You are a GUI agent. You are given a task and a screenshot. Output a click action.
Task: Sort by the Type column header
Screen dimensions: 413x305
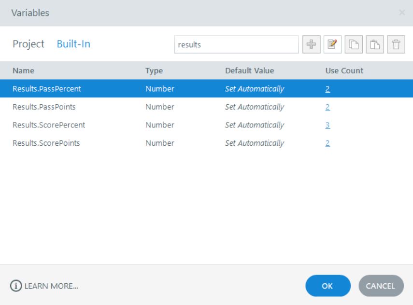(x=154, y=70)
